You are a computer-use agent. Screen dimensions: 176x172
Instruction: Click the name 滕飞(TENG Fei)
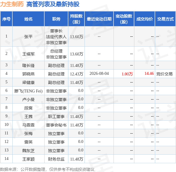pyautogui.click(x=28, y=91)
